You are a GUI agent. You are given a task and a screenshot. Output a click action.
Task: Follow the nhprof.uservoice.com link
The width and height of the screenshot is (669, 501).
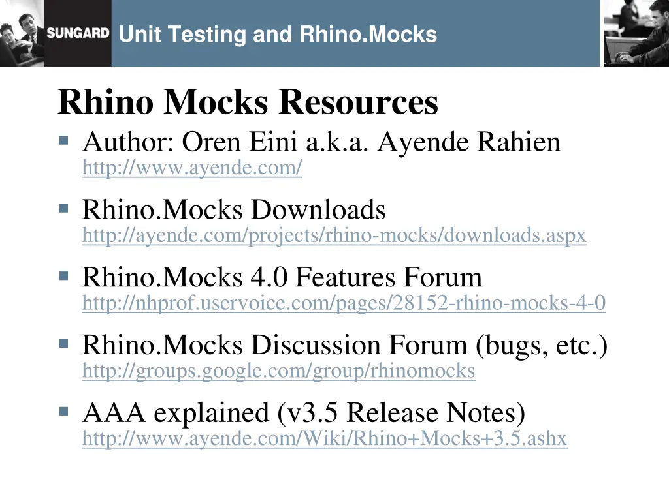[x=344, y=303]
